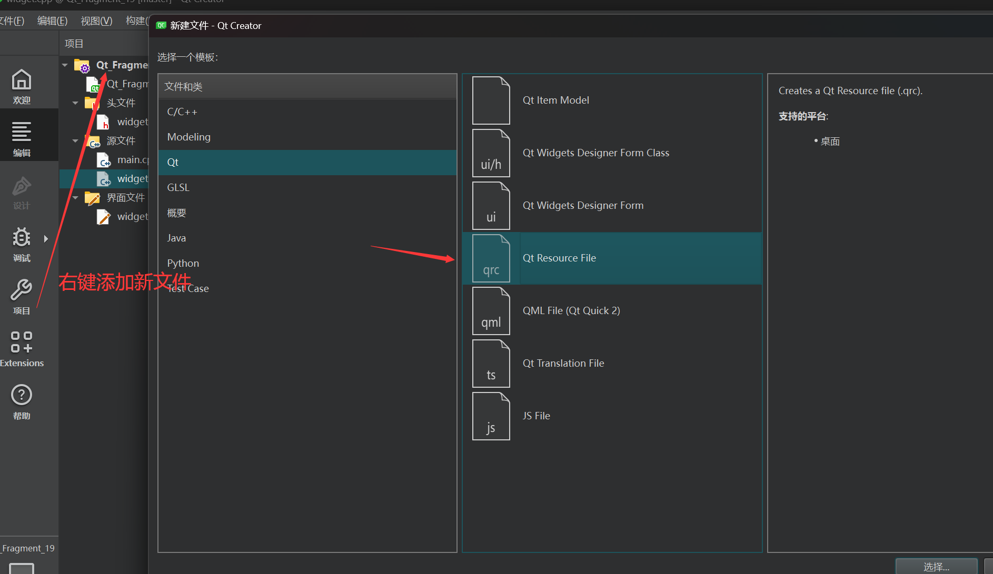Click the Qt Creator dialog title icon
The width and height of the screenshot is (993, 574).
pyautogui.click(x=161, y=25)
